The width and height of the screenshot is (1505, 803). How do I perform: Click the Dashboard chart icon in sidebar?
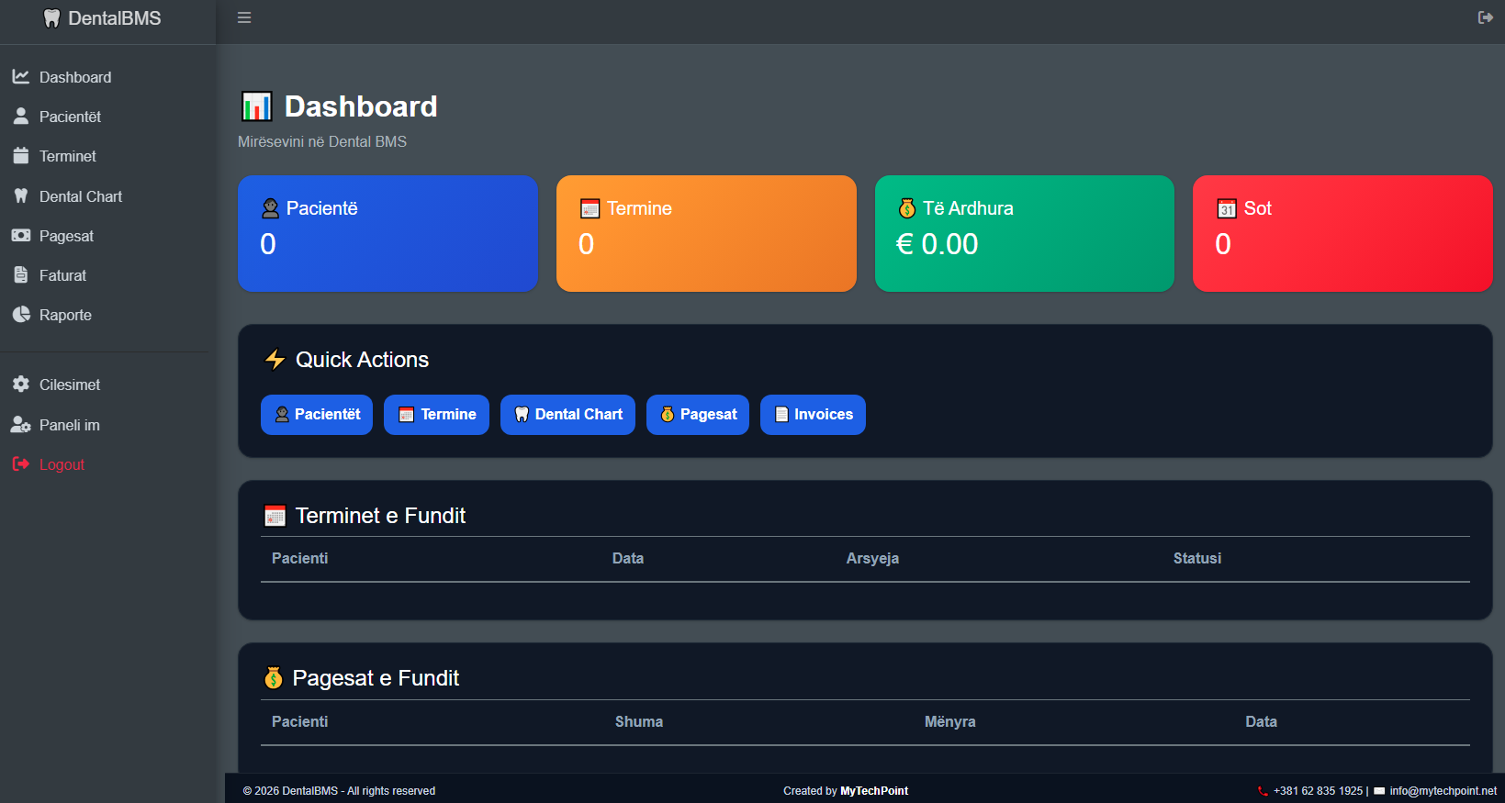coord(21,77)
